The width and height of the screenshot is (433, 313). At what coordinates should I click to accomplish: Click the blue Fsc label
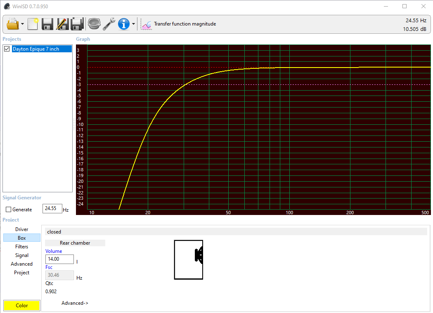coord(49,267)
